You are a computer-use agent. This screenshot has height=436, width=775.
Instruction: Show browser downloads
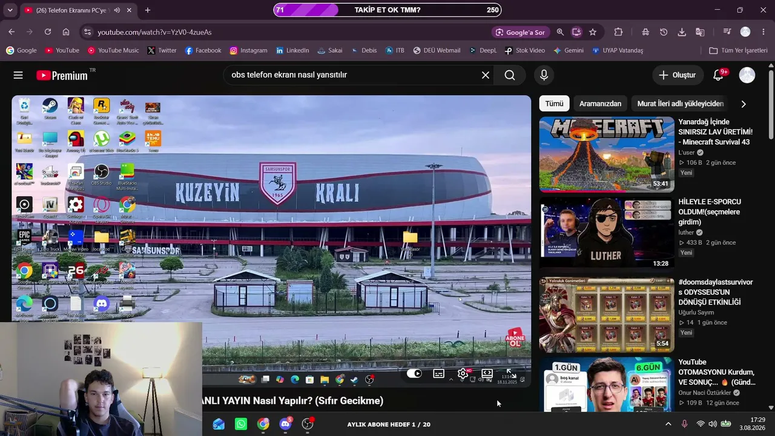[682, 32]
